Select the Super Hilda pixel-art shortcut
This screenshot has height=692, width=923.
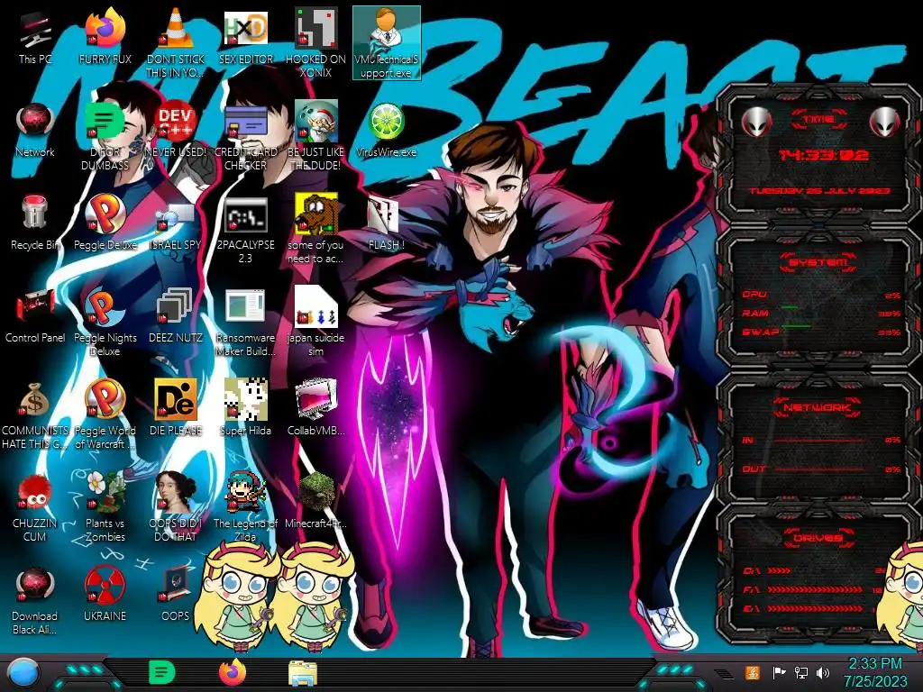[x=245, y=409]
